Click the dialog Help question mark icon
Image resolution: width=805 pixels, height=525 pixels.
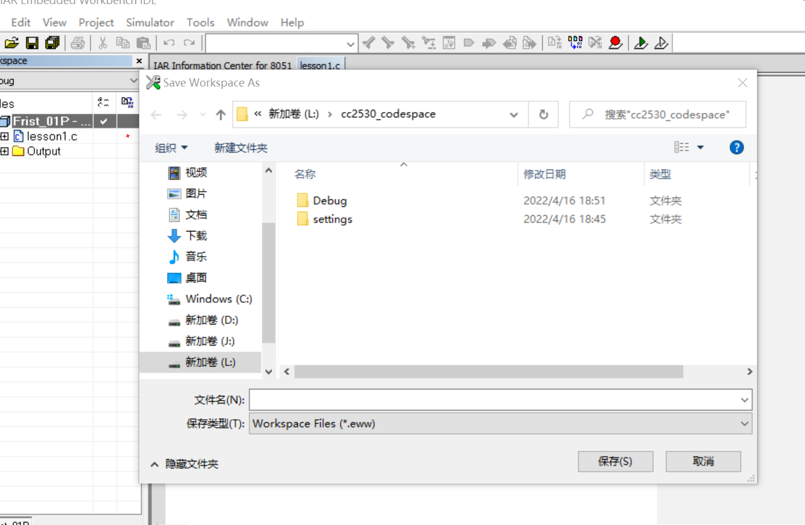737,147
